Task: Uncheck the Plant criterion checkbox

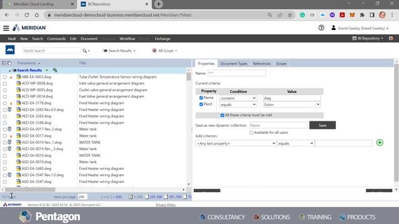Action: (201, 104)
